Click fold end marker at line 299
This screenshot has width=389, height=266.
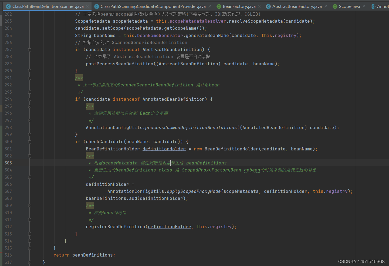tap(30, 134)
